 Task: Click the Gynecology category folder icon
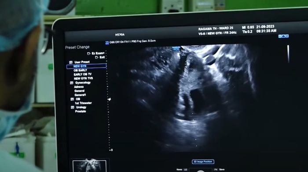pos(71,83)
